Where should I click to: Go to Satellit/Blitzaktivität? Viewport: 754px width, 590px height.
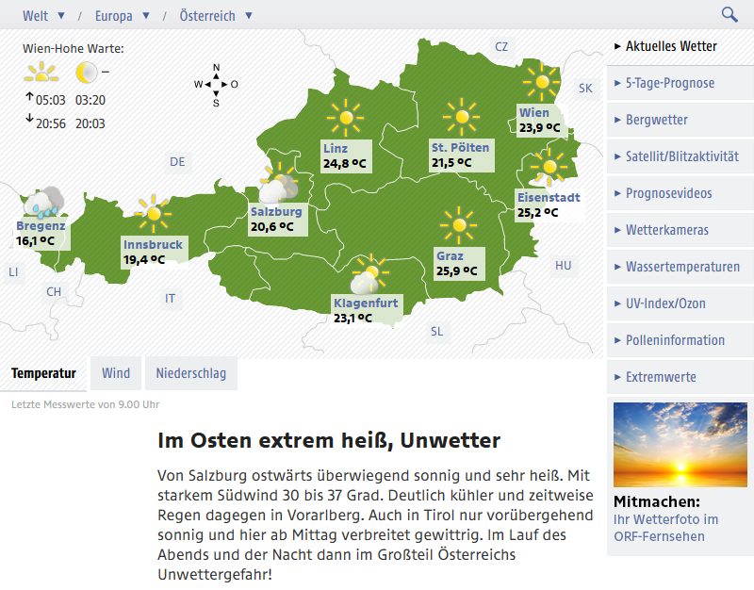click(x=681, y=156)
